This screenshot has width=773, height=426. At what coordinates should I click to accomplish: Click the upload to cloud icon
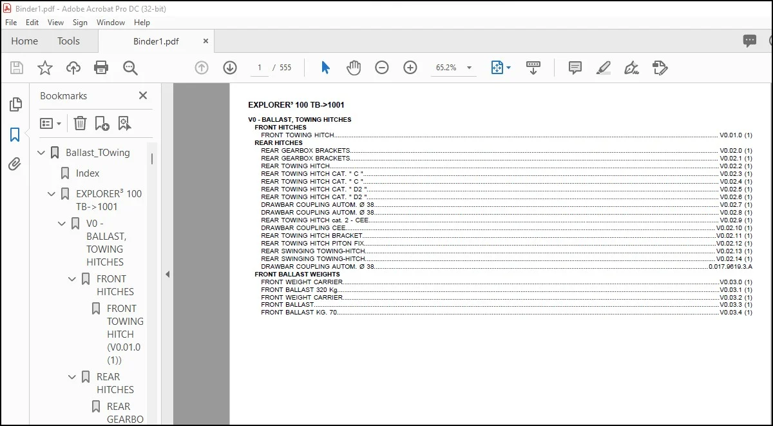point(73,68)
